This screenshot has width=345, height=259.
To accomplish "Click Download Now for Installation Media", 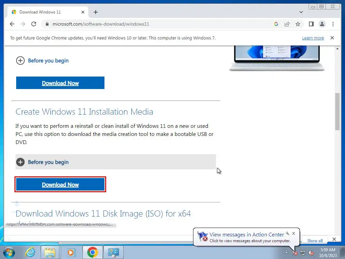I will [60, 184].
